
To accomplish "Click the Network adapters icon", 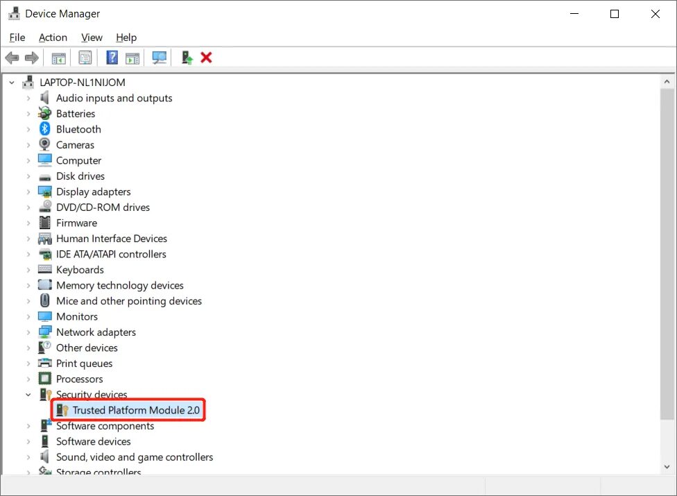I will click(44, 332).
